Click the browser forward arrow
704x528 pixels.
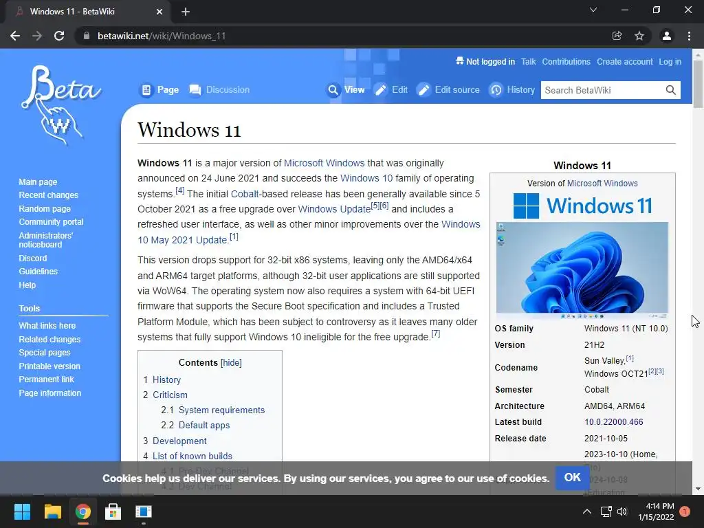37,36
